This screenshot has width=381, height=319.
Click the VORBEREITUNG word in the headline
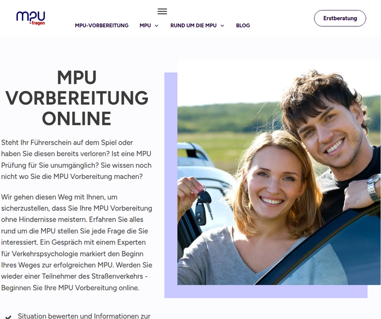point(77,98)
